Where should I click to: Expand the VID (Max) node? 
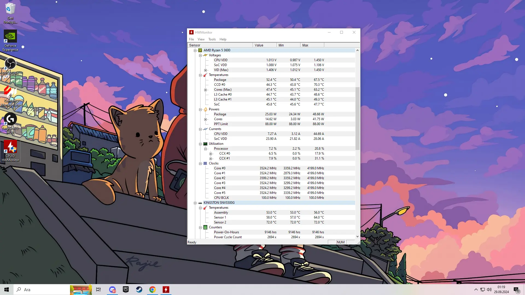pos(206,70)
